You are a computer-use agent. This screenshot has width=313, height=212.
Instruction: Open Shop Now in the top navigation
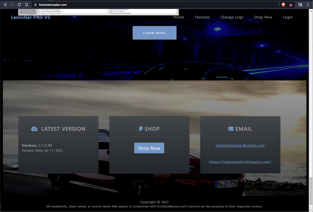click(x=263, y=17)
